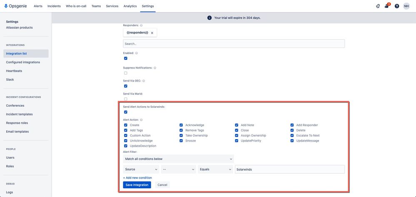Open Heartbeats in sidebar
The image size is (416, 197).
[14, 71]
